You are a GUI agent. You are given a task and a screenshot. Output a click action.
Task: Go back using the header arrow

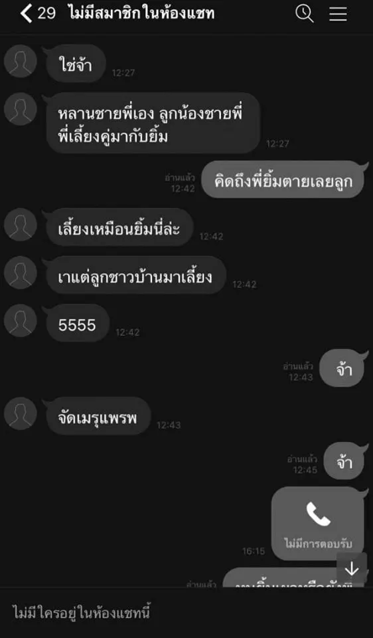coord(26,14)
